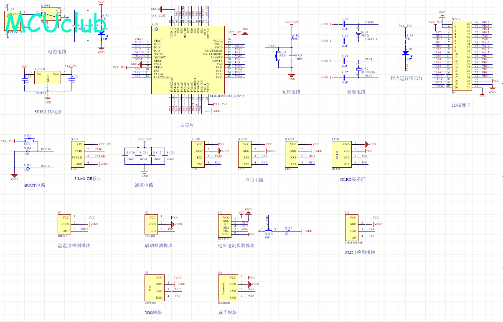
Task: Click the "滤波电路" section label
Action: pyautogui.click(x=144, y=185)
